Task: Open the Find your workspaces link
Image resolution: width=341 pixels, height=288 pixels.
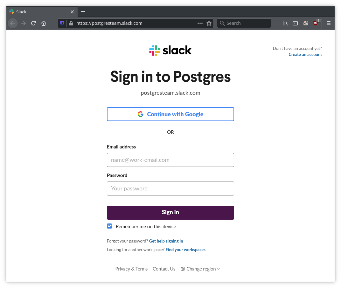Action: click(185, 250)
